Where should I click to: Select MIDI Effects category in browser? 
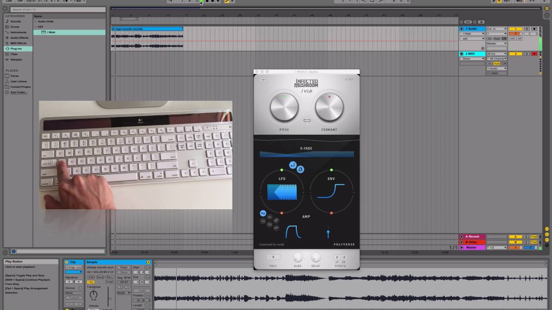click(18, 43)
